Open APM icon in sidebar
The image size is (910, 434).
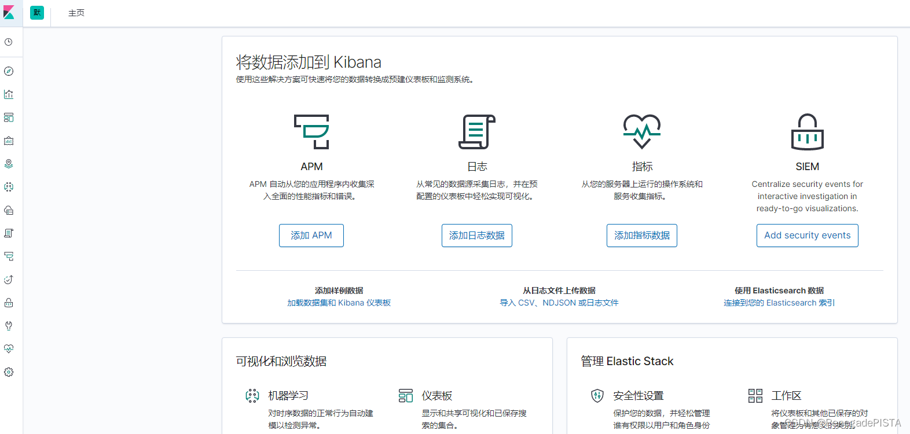pyautogui.click(x=9, y=256)
